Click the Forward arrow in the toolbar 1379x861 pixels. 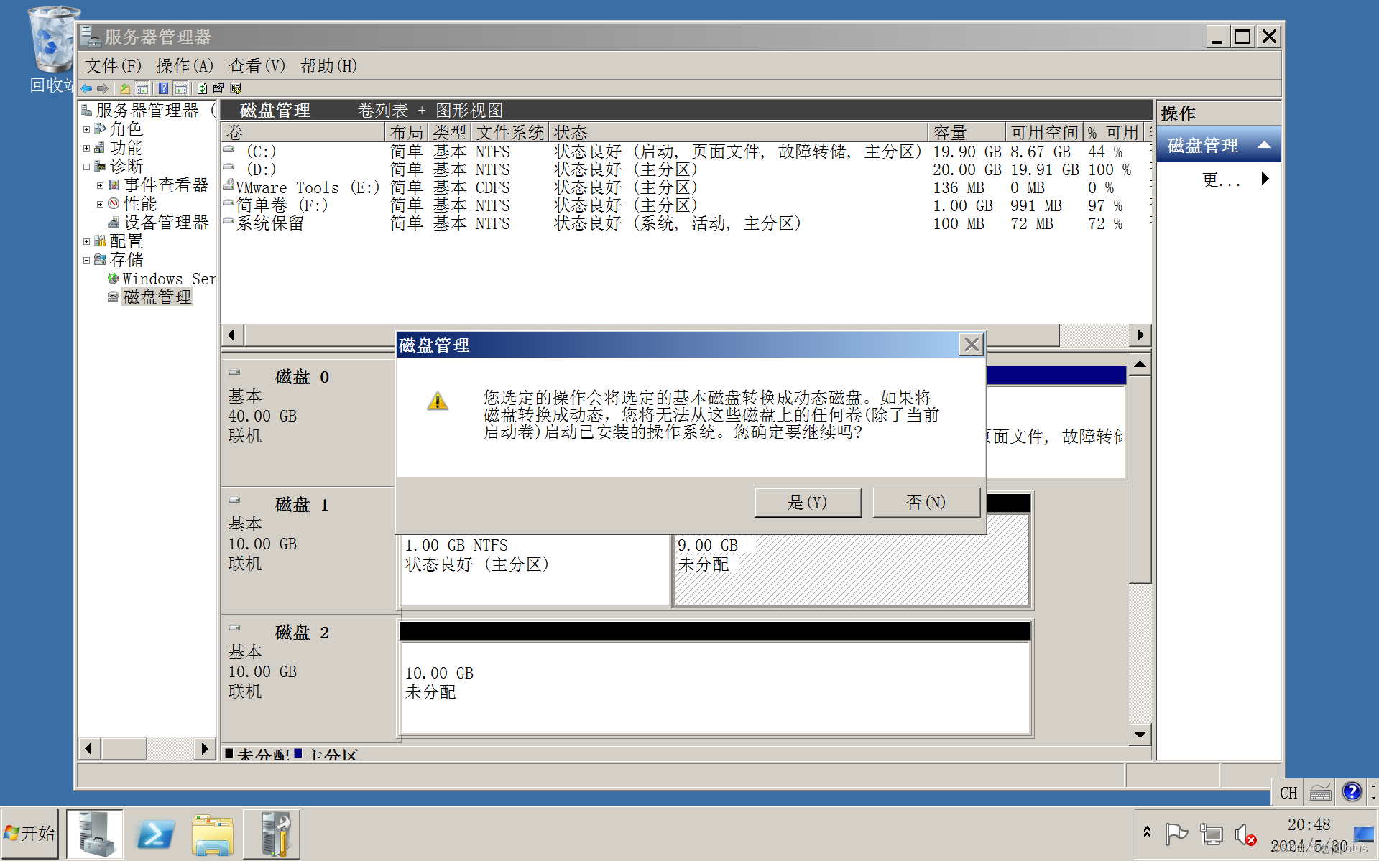[103, 88]
